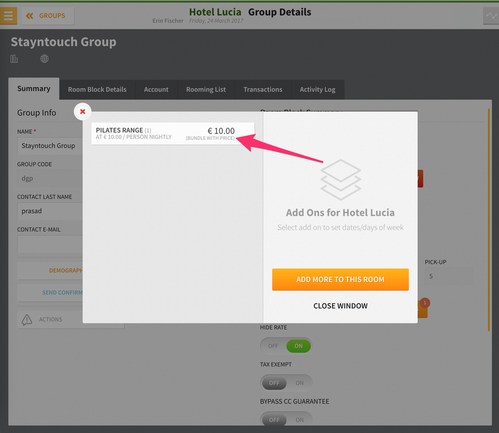Open the Activity Log tab

(318, 90)
